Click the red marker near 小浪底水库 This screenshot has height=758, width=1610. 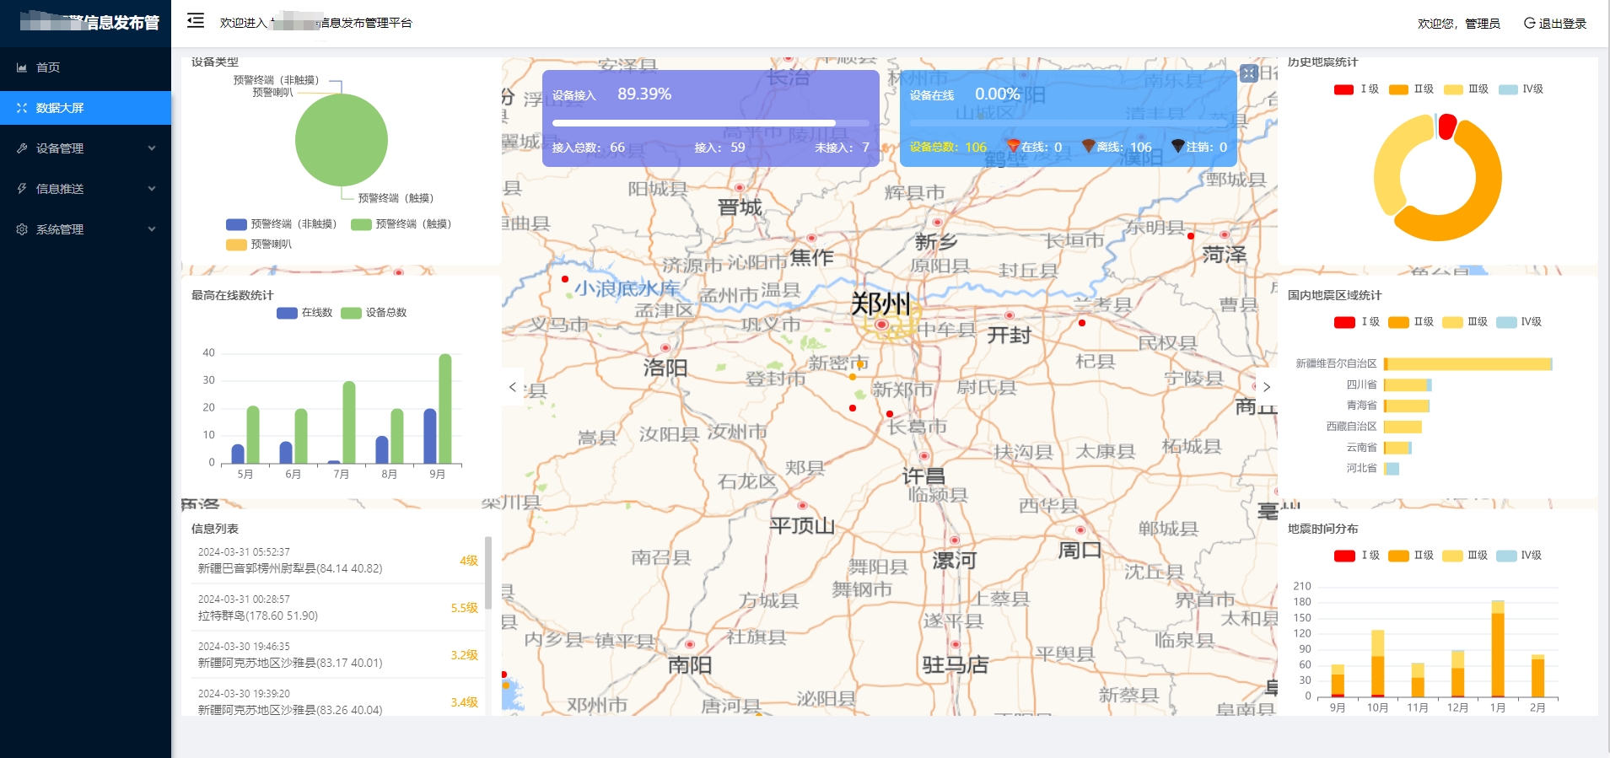click(x=565, y=278)
